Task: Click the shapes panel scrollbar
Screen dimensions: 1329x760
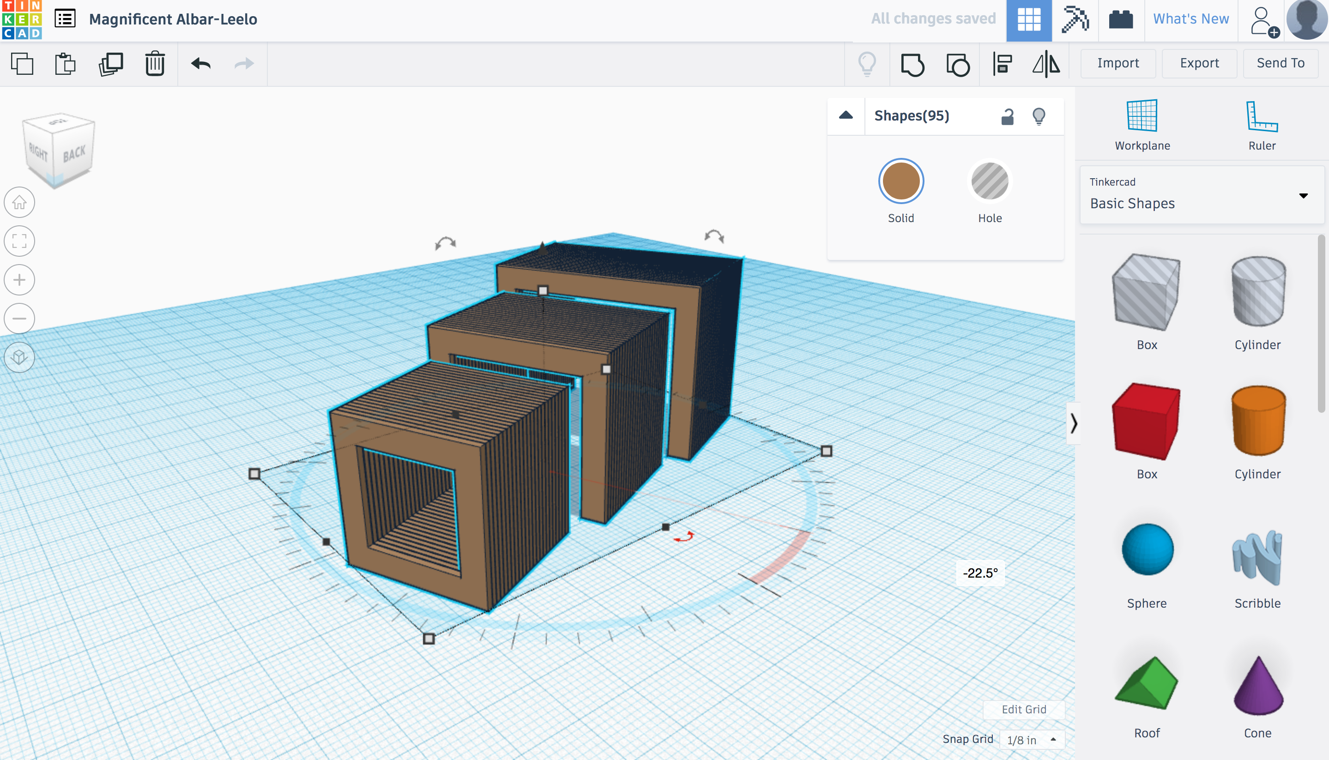Action: pyautogui.click(x=1322, y=324)
